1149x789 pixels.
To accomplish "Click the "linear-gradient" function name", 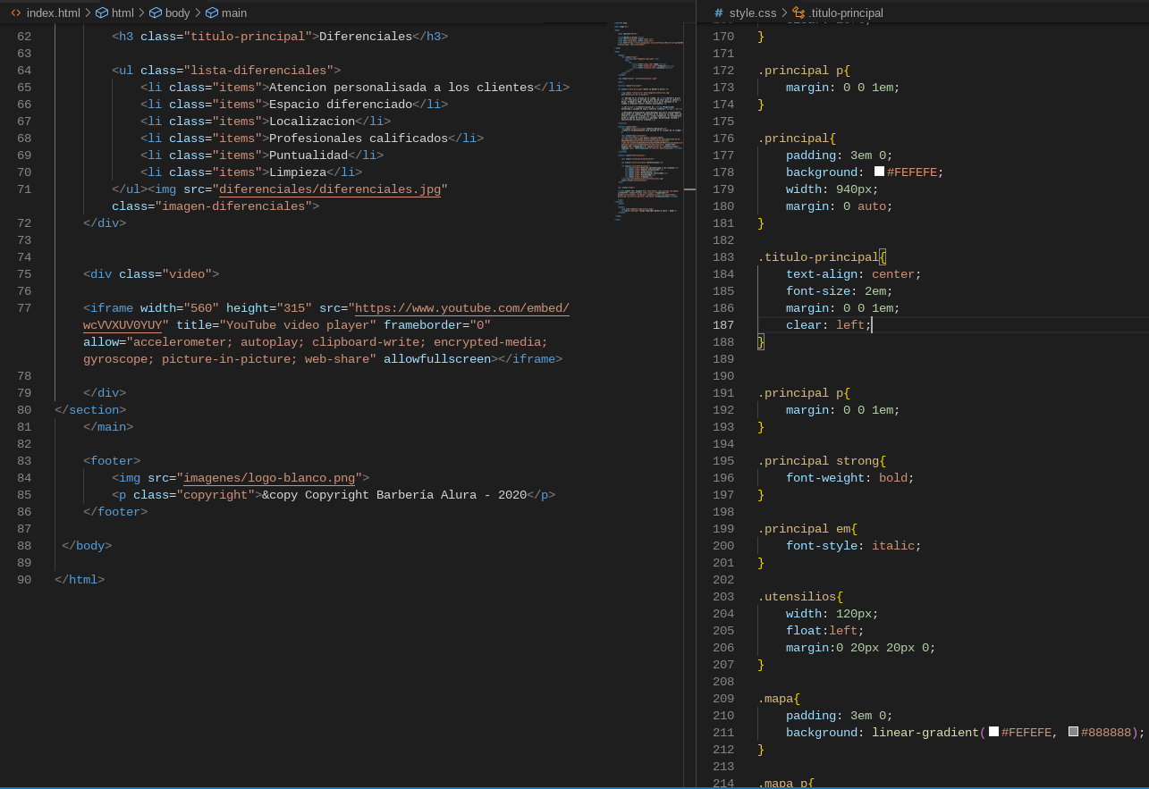I will (925, 733).
